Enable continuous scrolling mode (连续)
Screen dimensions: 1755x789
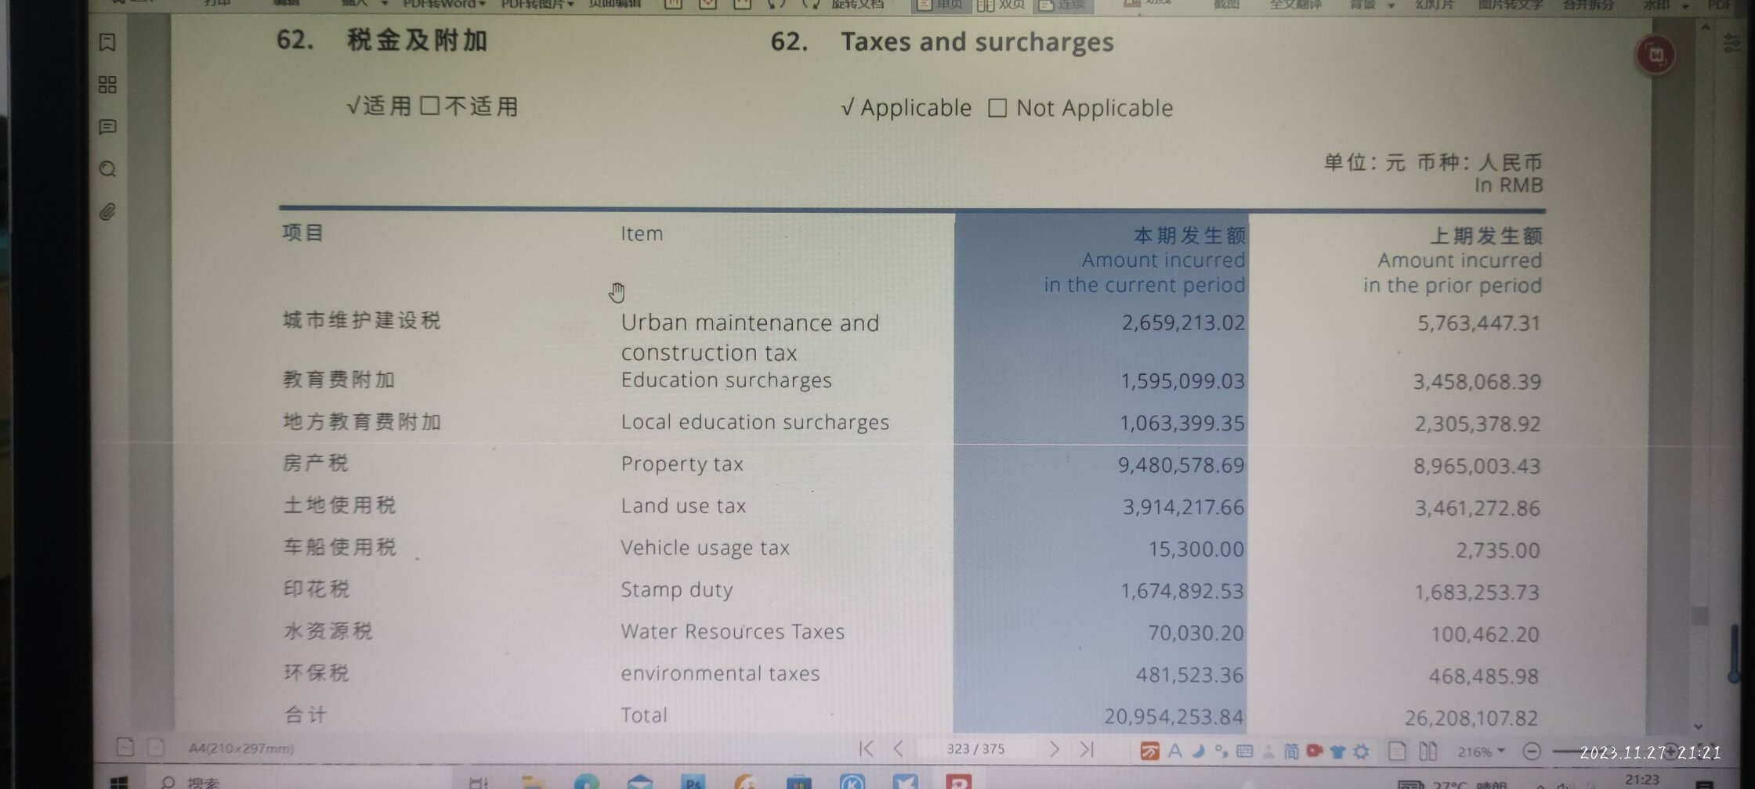coord(1062,5)
